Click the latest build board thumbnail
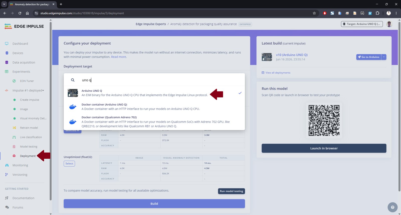The width and height of the screenshot is (401, 215). 267,57
